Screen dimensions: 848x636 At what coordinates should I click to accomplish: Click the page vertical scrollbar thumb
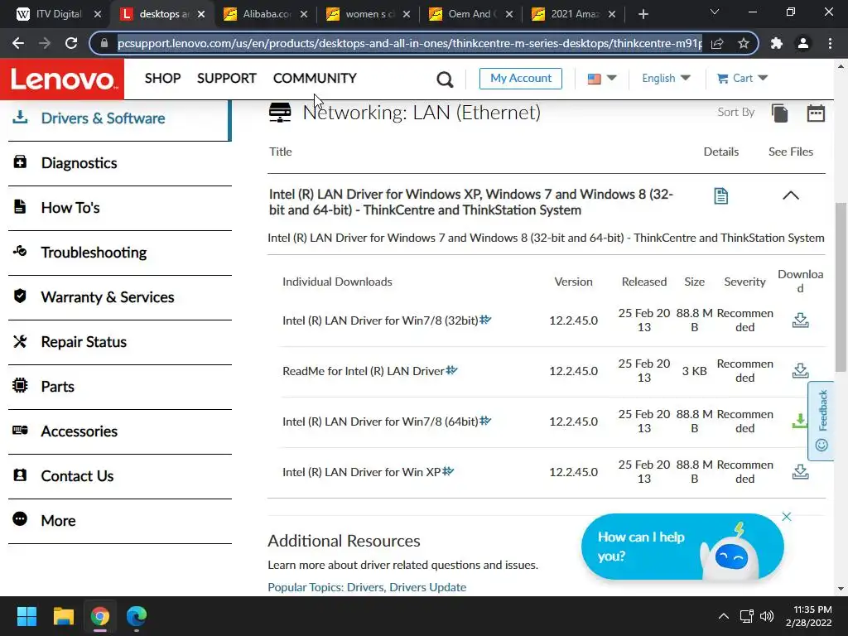(x=841, y=287)
